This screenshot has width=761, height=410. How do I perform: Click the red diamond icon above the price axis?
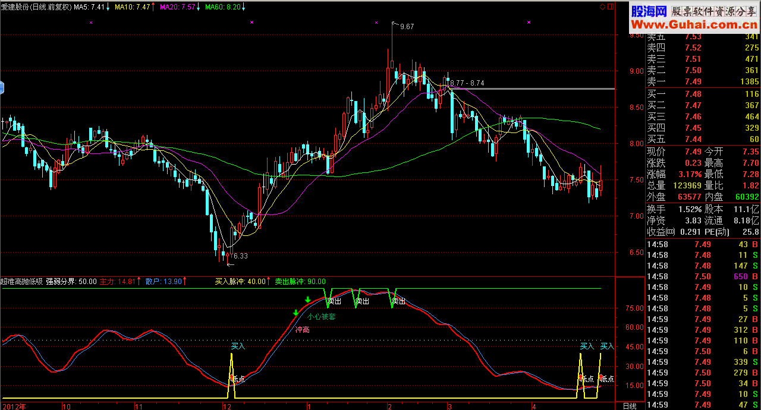coord(603,7)
